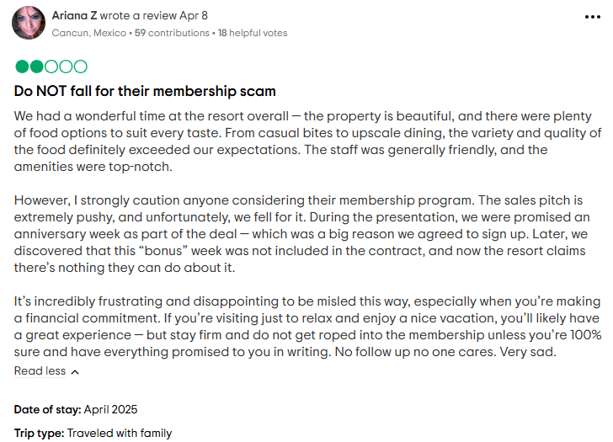Click the fourth (empty) rating bubble

pos(65,67)
